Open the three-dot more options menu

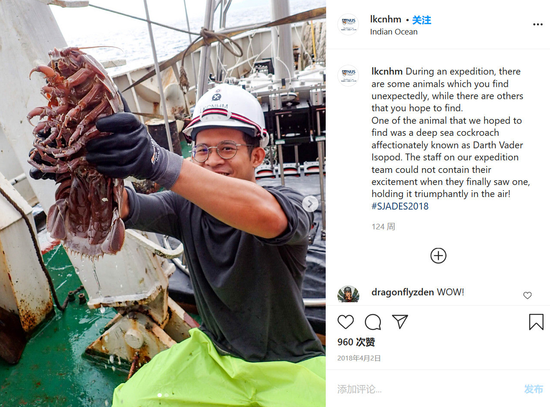(537, 25)
